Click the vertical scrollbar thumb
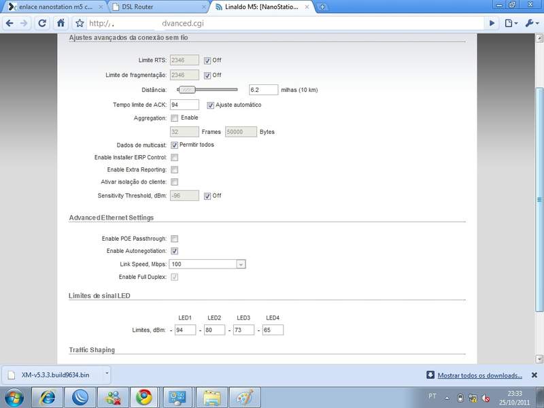The width and height of the screenshot is (544, 408). click(539, 200)
